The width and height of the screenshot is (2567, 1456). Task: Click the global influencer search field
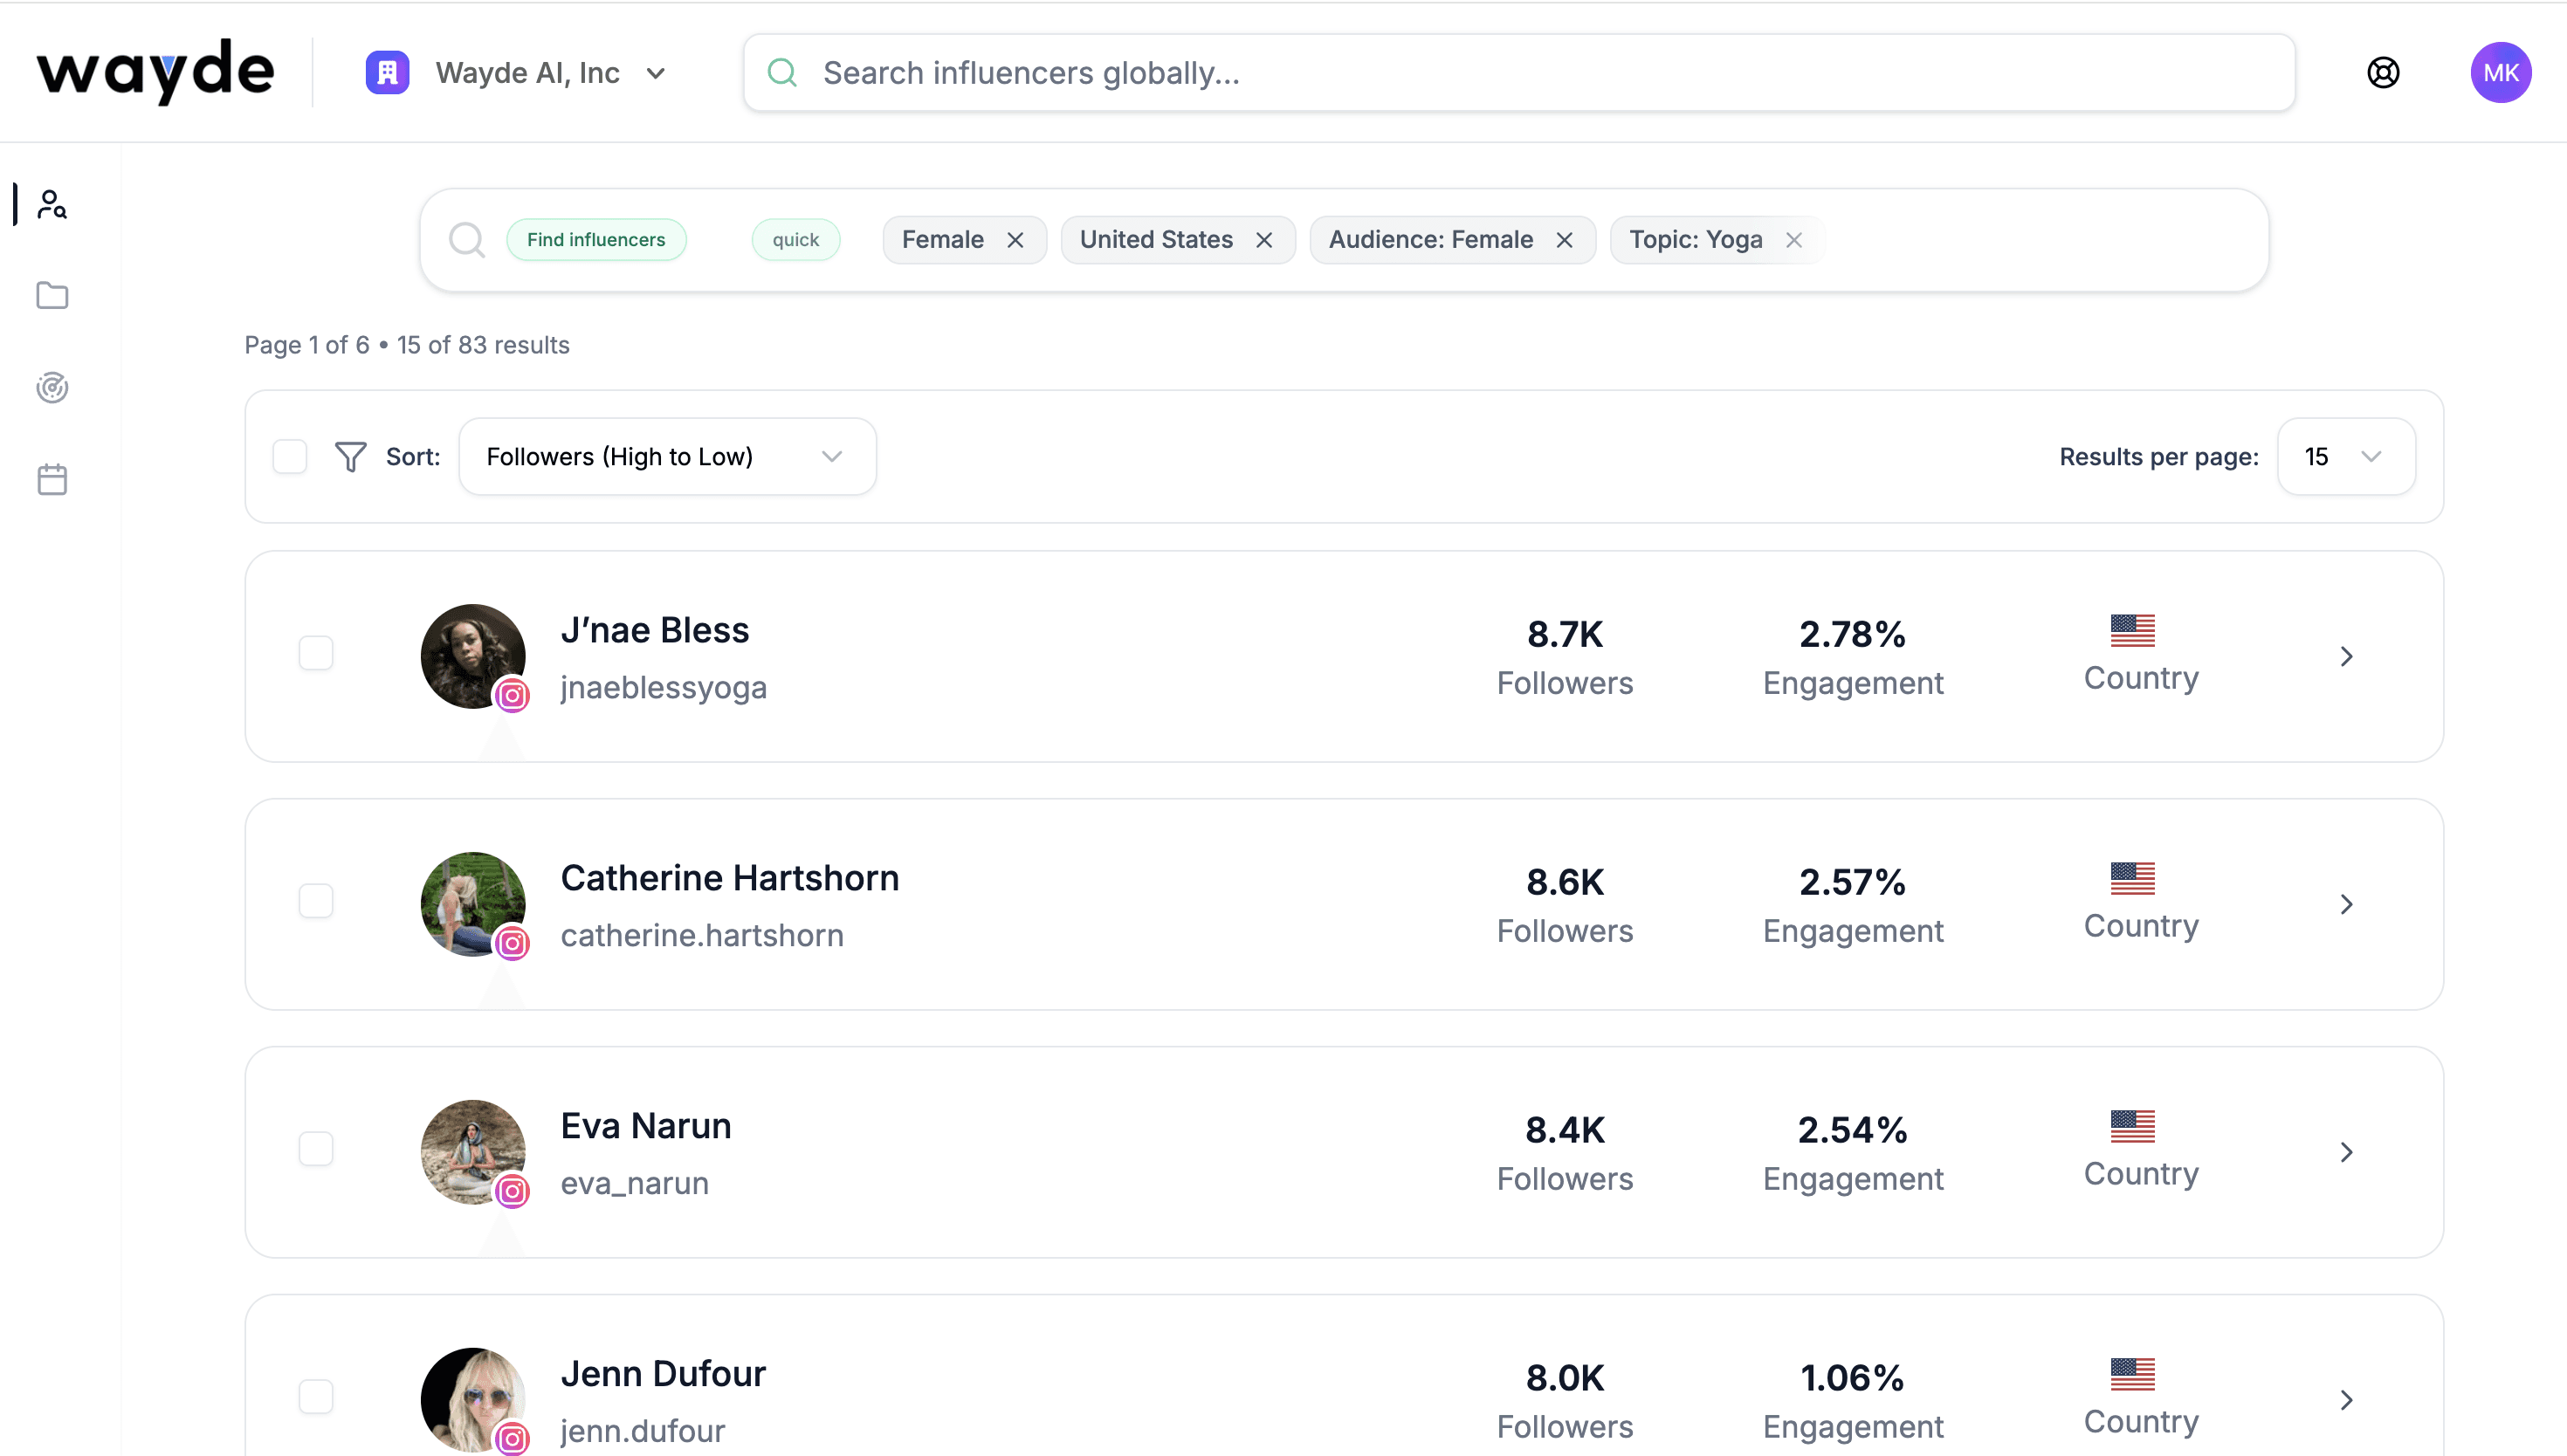click(x=1518, y=73)
